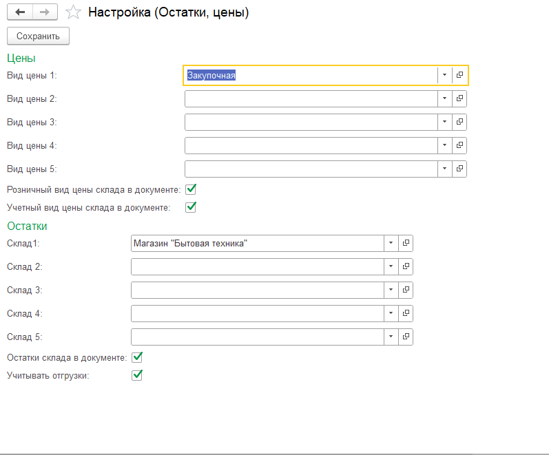
Task: Open the Склад 2 value form
Action: point(406,266)
